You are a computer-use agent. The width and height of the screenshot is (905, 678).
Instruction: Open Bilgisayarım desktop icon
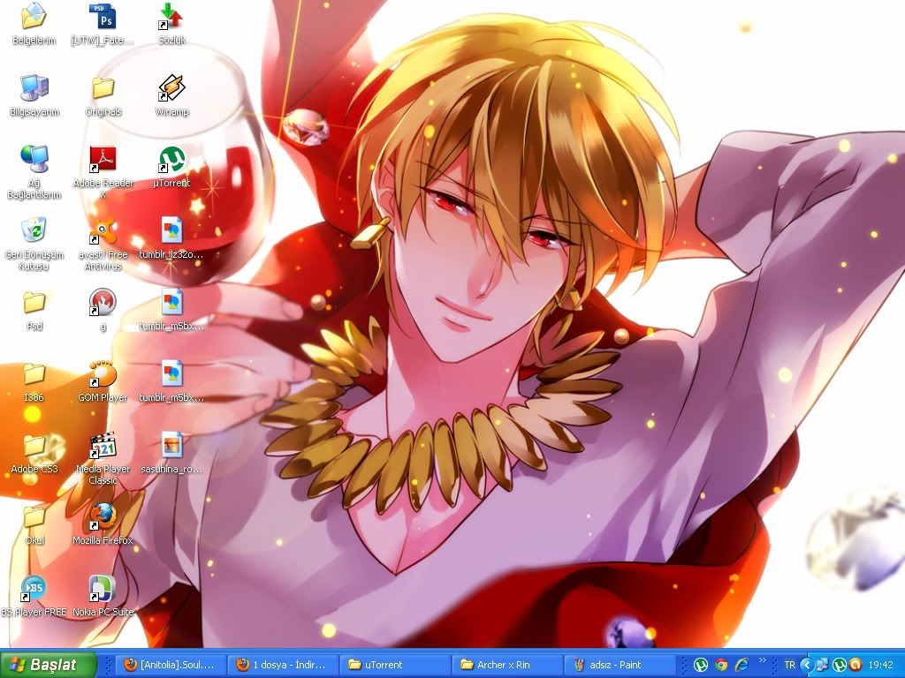click(x=34, y=95)
